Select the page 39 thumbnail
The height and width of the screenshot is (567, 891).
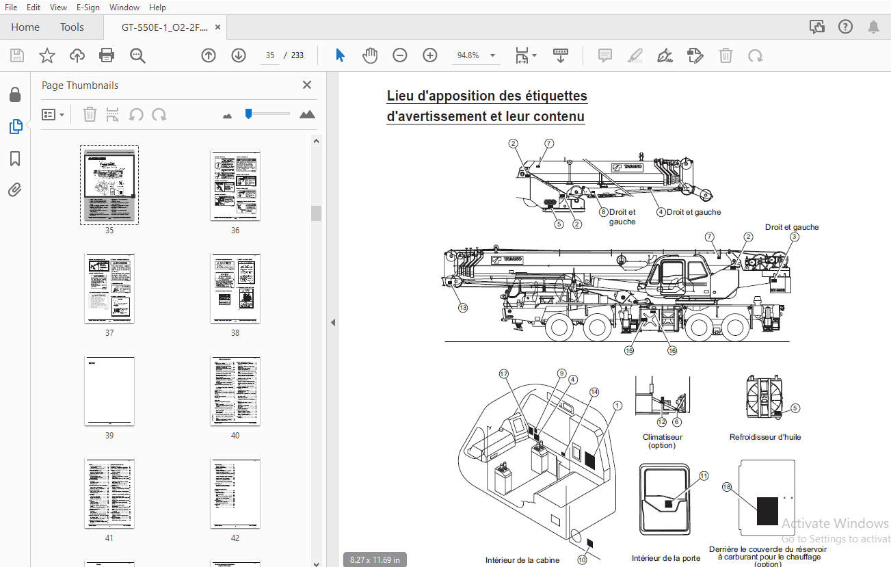109,391
